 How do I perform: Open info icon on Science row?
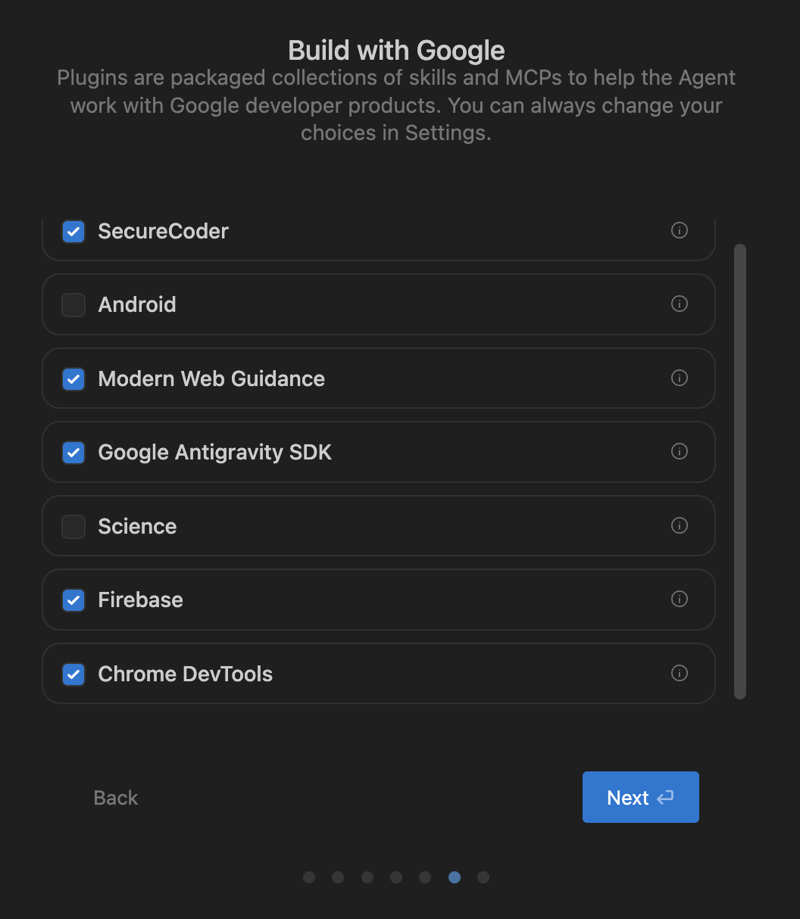[x=680, y=525]
